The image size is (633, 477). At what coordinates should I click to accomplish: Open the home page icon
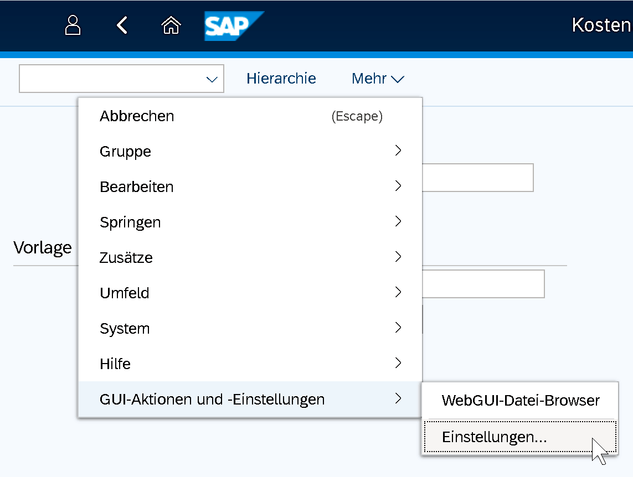(171, 25)
